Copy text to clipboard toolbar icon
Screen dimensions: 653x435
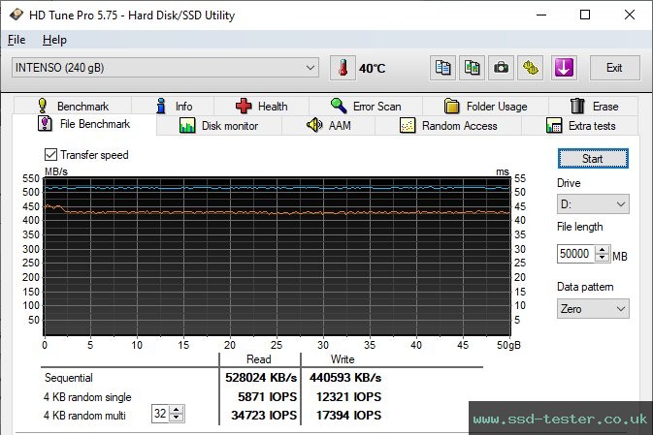pyautogui.click(x=442, y=68)
